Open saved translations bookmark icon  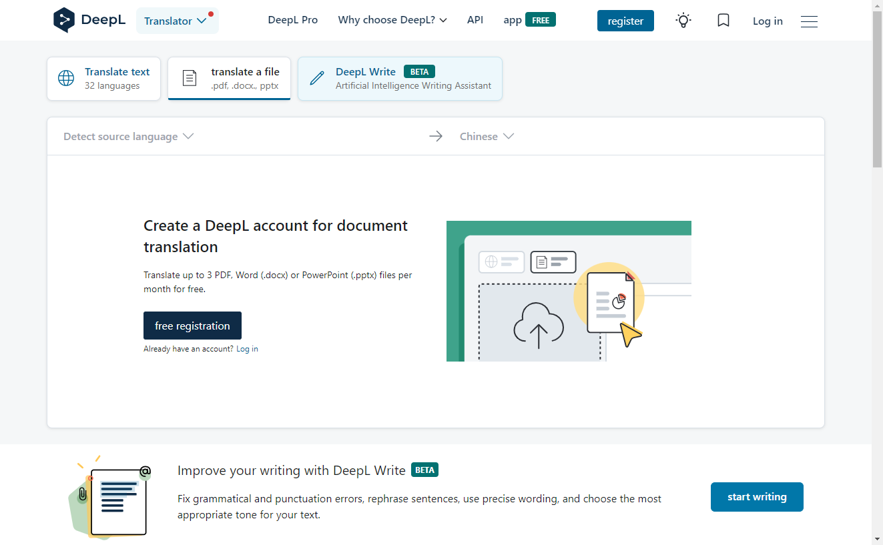[x=723, y=21]
